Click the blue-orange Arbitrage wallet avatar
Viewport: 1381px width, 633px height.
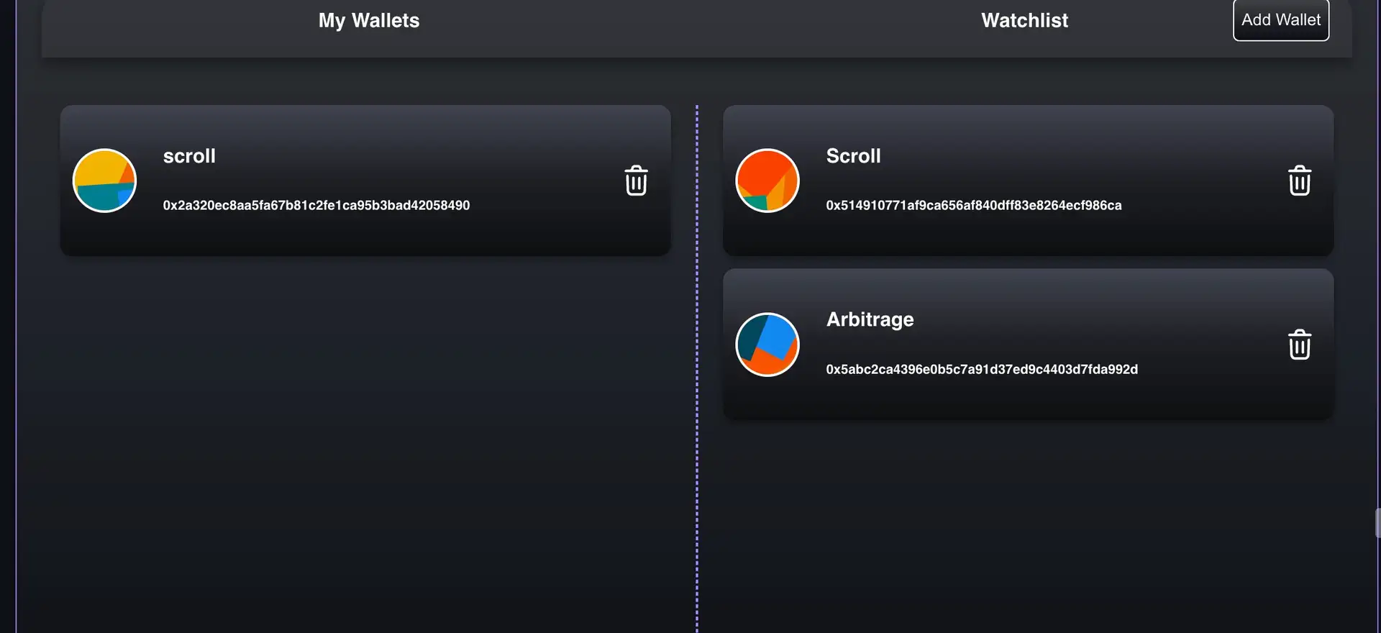coord(767,345)
